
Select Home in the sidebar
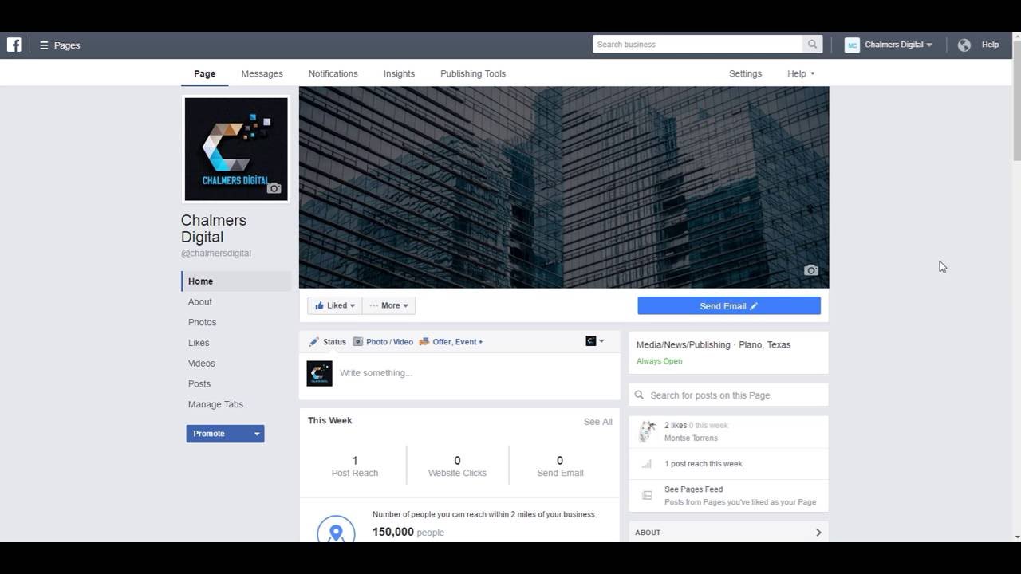[236, 281]
